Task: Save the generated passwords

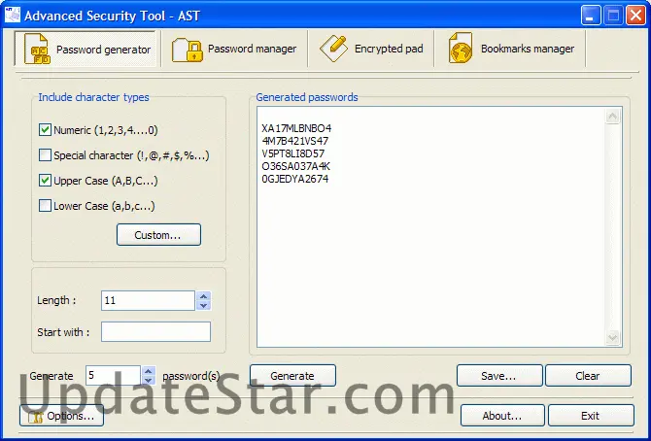Action: pyautogui.click(x=499, y=376)
